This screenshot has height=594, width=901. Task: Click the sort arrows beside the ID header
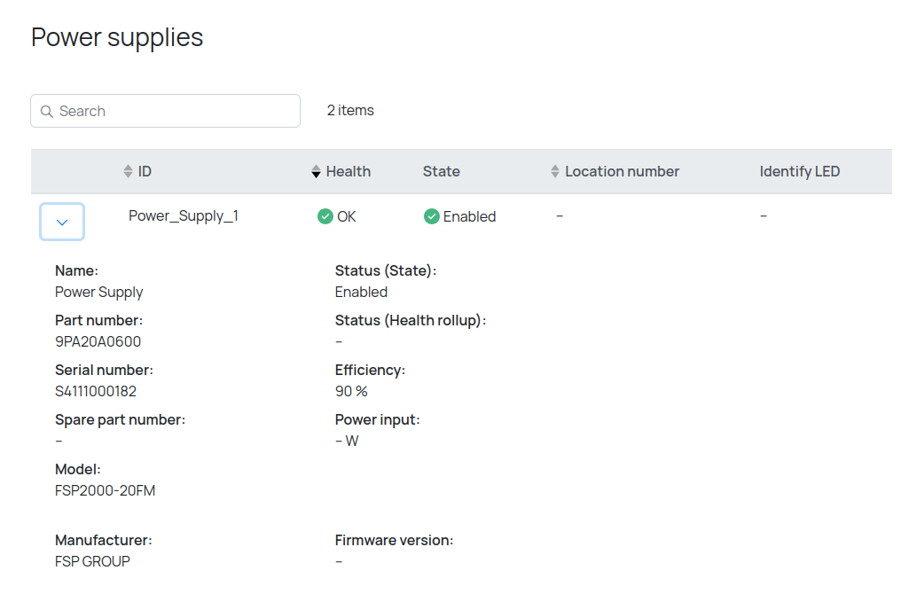(x=128, y=171)
